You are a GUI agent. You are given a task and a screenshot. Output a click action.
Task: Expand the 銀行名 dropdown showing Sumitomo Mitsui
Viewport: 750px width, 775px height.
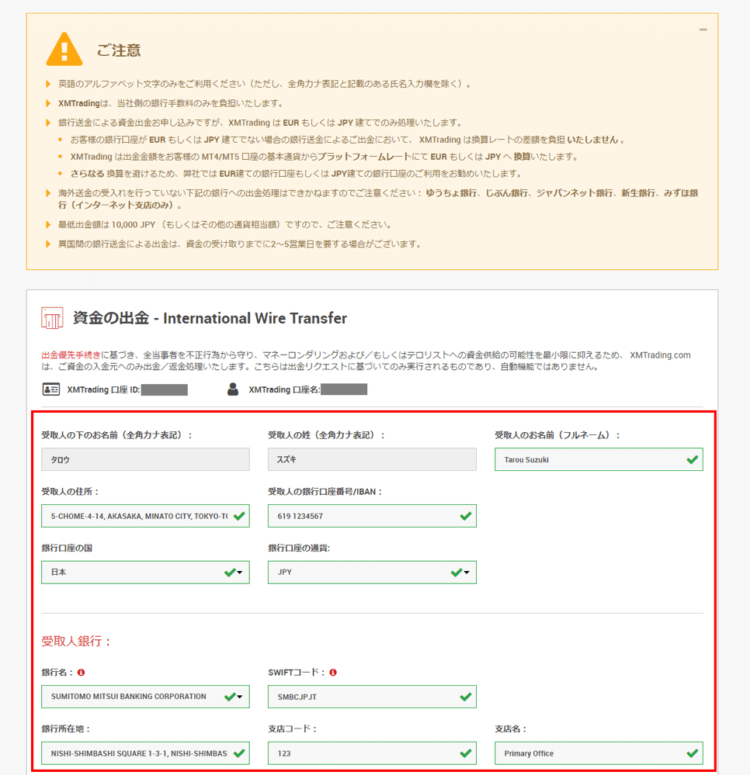point(145,697)
